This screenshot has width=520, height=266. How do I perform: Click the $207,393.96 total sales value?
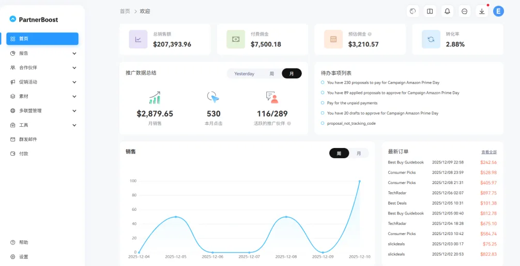[x=172, y=44]
